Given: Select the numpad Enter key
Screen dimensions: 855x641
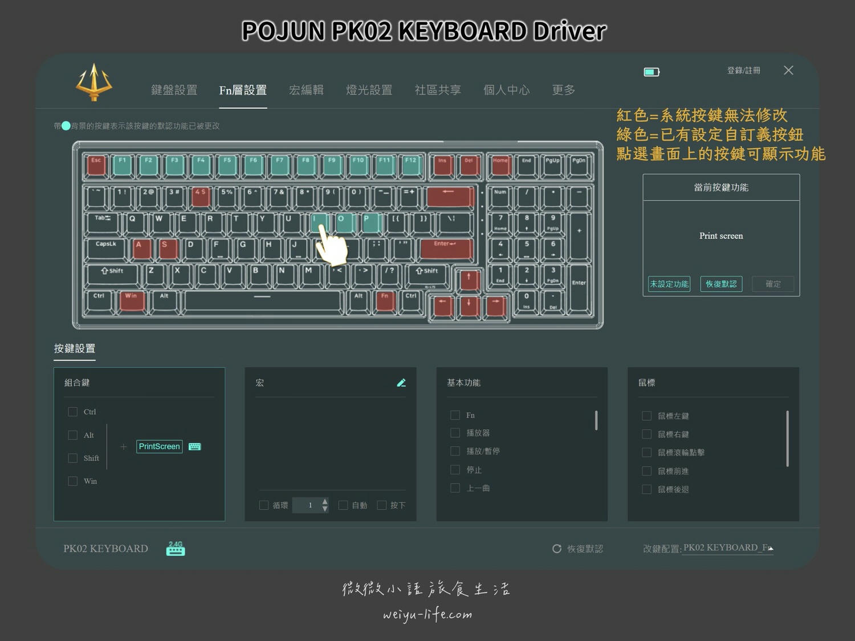Looking at the screenshot, I should (x=579, y=289).
